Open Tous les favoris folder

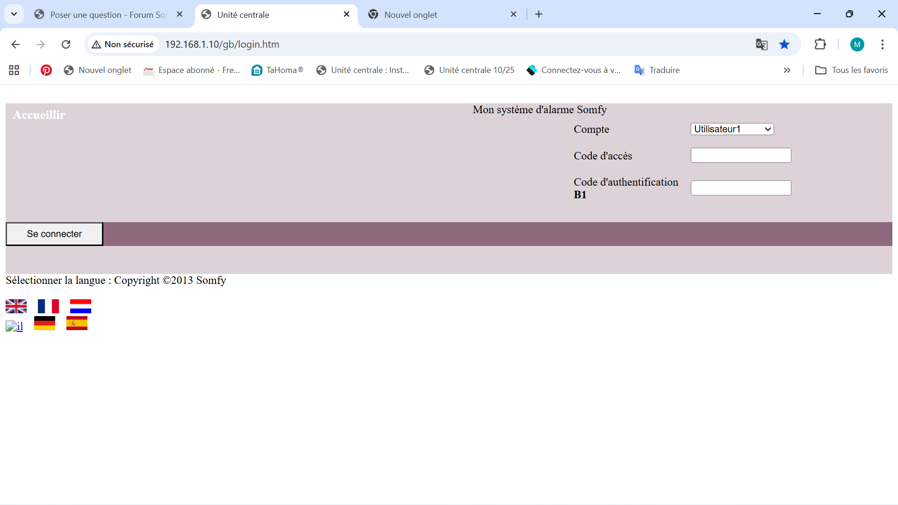pos(851,70)
